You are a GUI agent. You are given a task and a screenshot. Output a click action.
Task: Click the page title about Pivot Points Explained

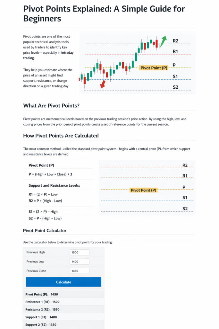pos(104,13)
